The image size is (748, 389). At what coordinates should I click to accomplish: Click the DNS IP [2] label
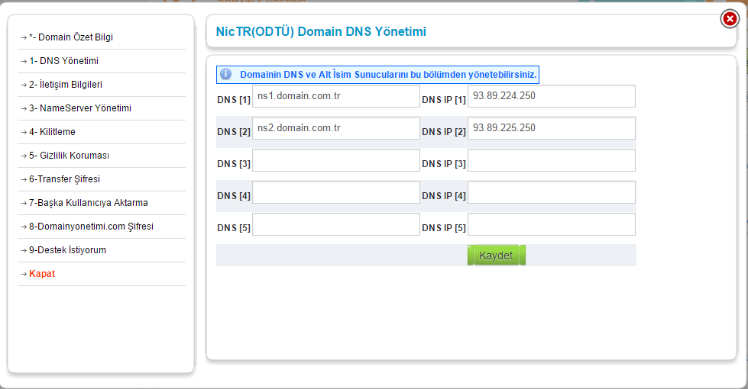click(444, 132)
